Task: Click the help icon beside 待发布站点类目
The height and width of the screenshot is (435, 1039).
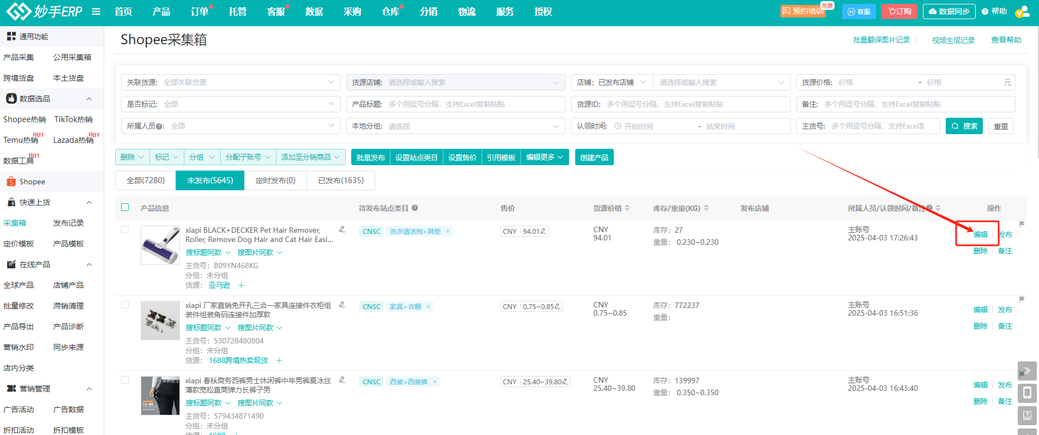Action: [x=415, y=208]
